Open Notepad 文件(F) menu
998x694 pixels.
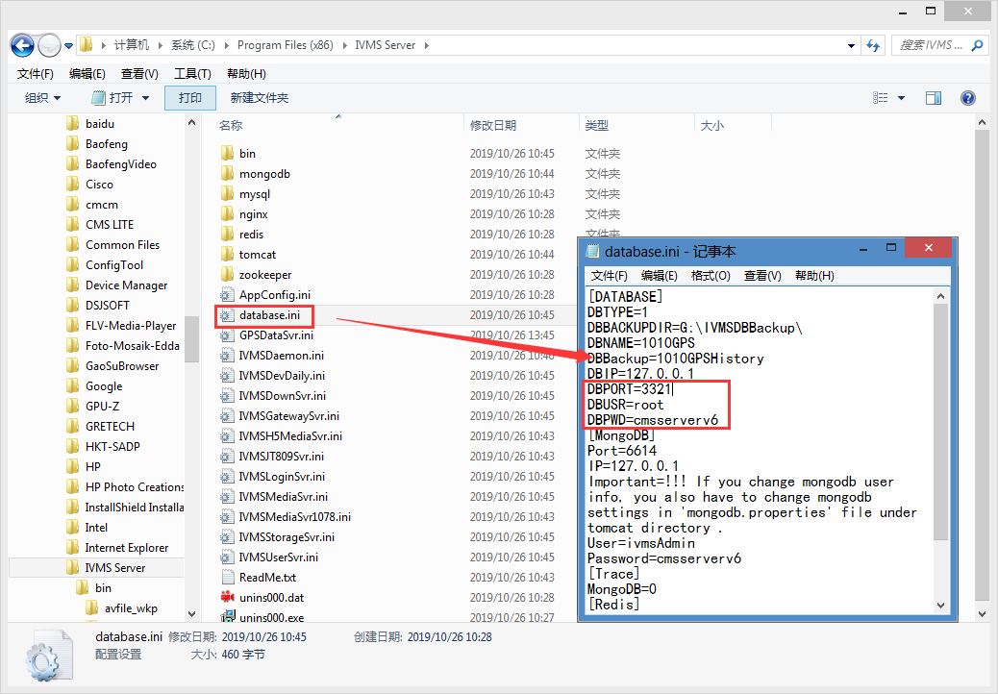610,276
